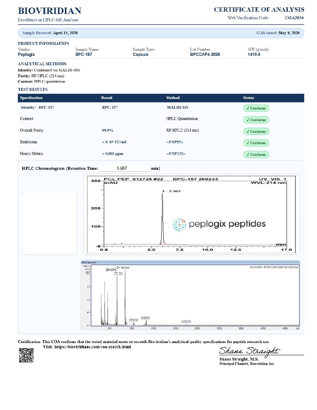Select the heavy metals result < 0.001 ppm
Image resolution: width=317 pixels, height=410 pixels.
[112, 154]
